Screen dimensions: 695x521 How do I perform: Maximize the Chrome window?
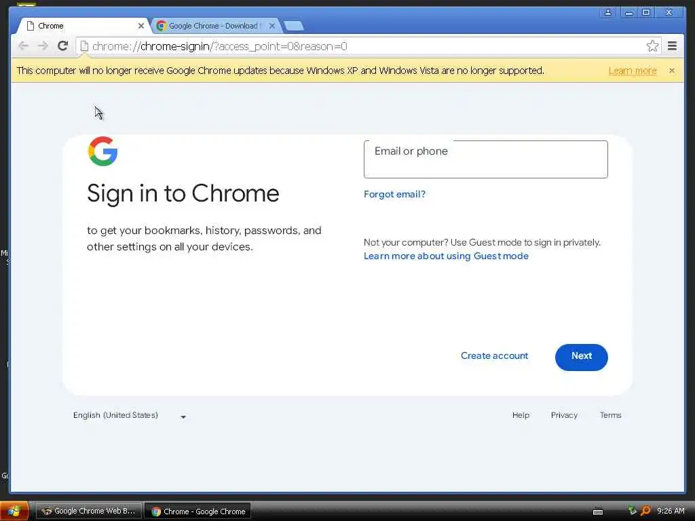[646, 12]
